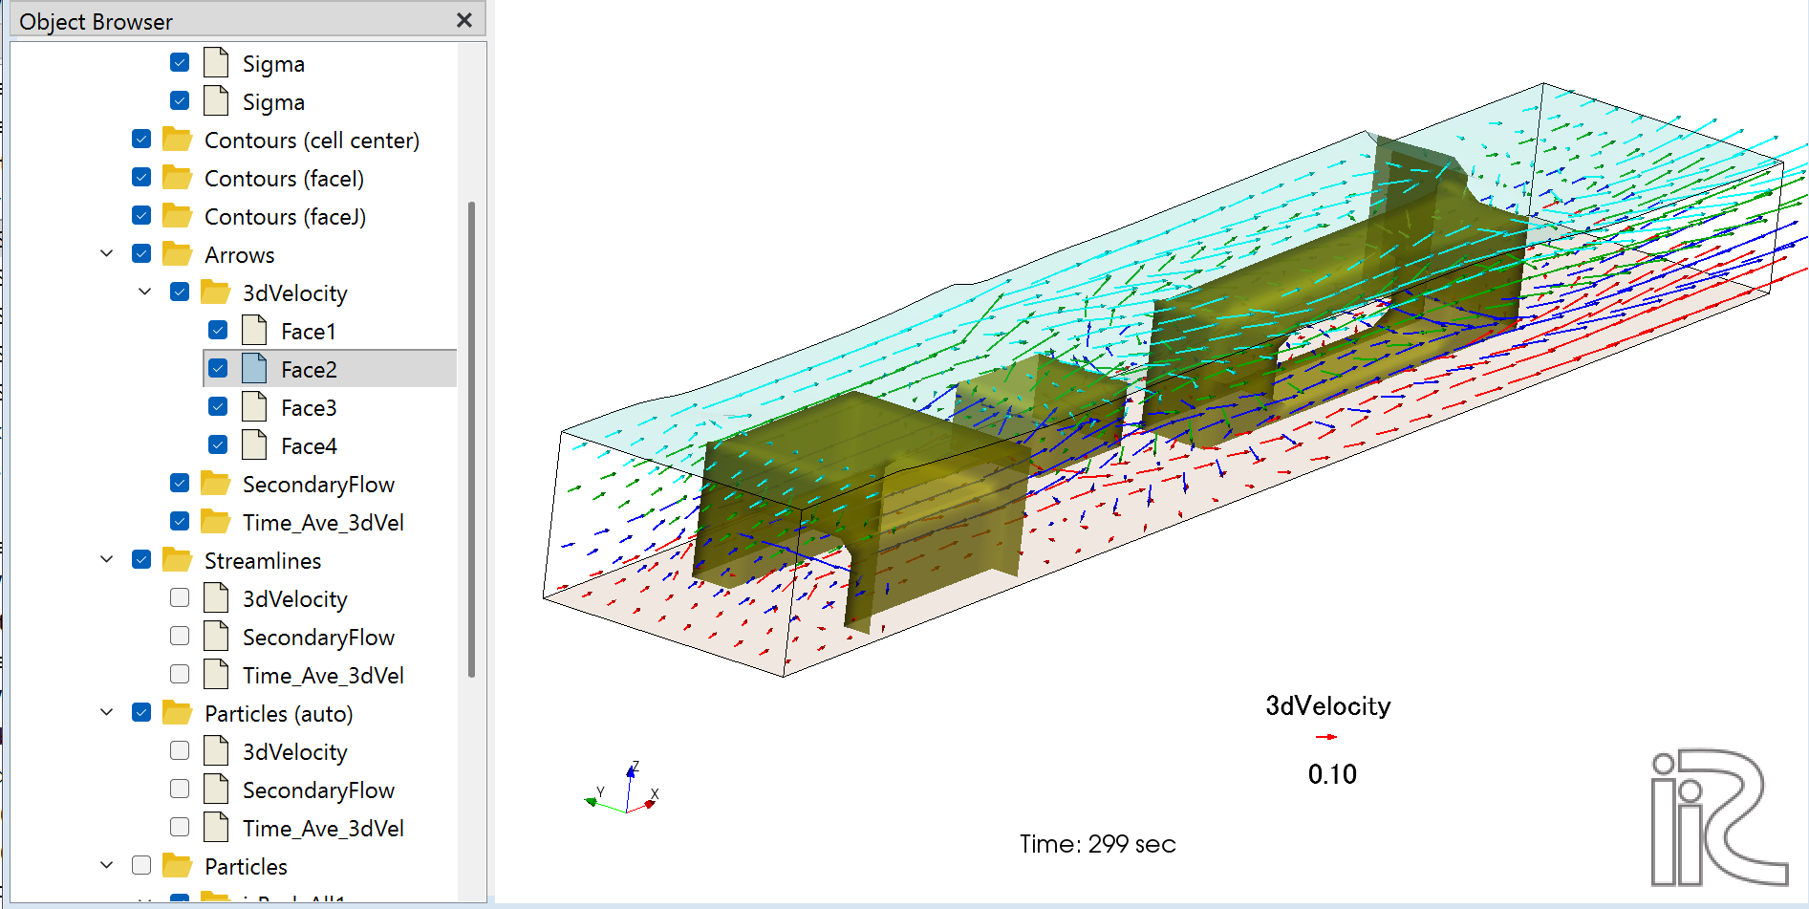The image size is (1809, 909).
Task: Enable 3dVelocity under Streamlines
Action: pos(180,597)
